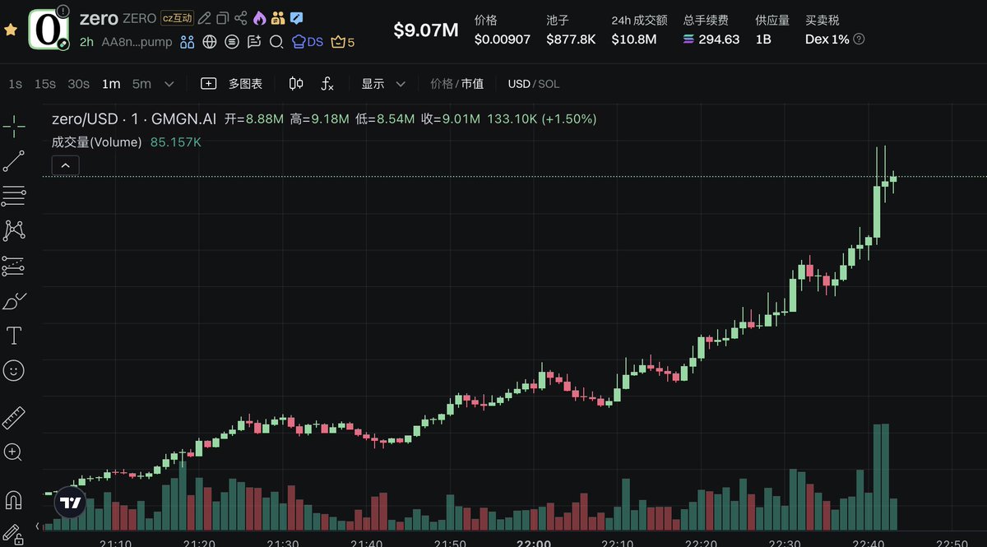This screenshot has height=547, width=987.
Task: Click the zoom in tool
Action: point(14,452)
